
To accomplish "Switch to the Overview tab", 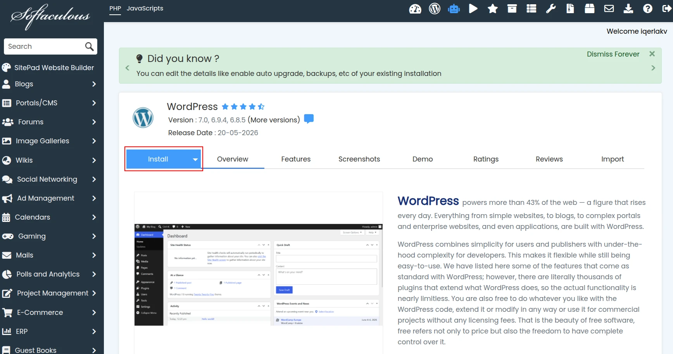I will [233, 159].
